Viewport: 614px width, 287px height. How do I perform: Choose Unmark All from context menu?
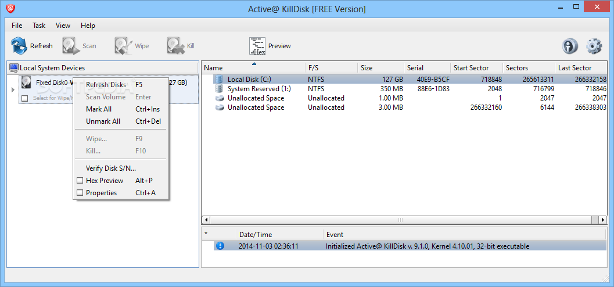tap(121, 121)
